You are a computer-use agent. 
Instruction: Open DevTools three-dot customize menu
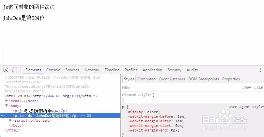point(260,70)
